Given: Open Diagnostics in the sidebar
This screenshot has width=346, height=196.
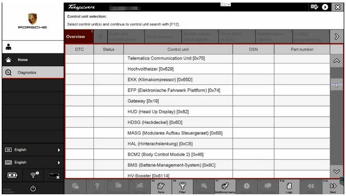Looking at the screenshot, I should tap(33, 72).
